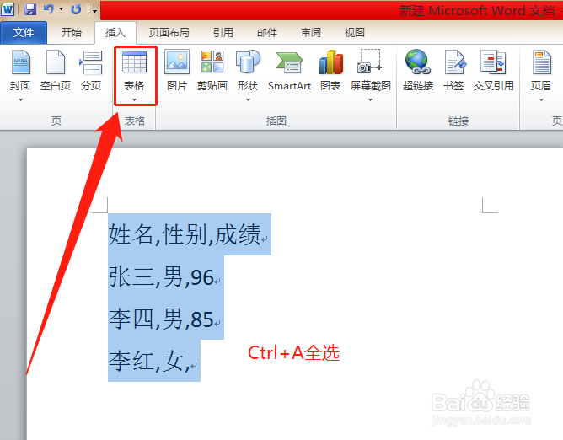The height and width of the screenshot is (440, 563).
Task: Insert a chart with 图表
Action: 330,70
